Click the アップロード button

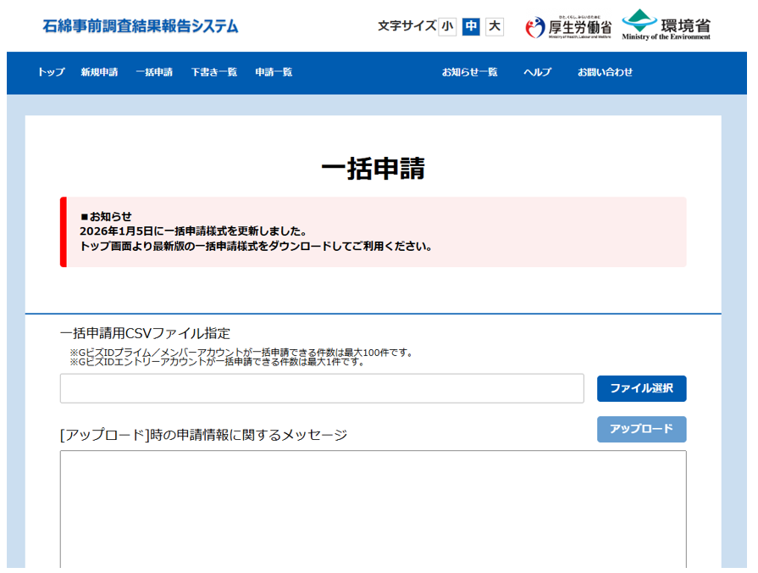click(x=641, y=429)
